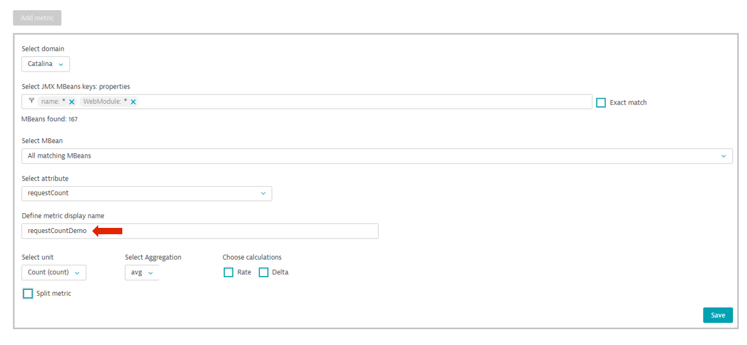Change the avg aggregation dropdown
The height and width of the screenshot is (345, 747).
point(142,273)
